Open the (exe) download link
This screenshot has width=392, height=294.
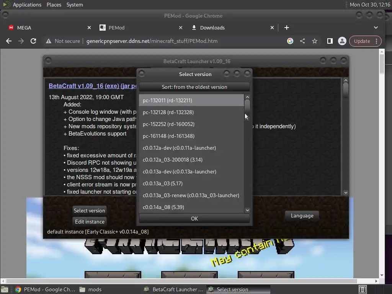pyautogui.click(x=112, y=86)
